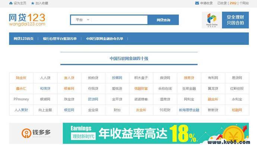Click the 中国互联网金融四十强 heading
257x145 pixels.
tap(129, 58)
